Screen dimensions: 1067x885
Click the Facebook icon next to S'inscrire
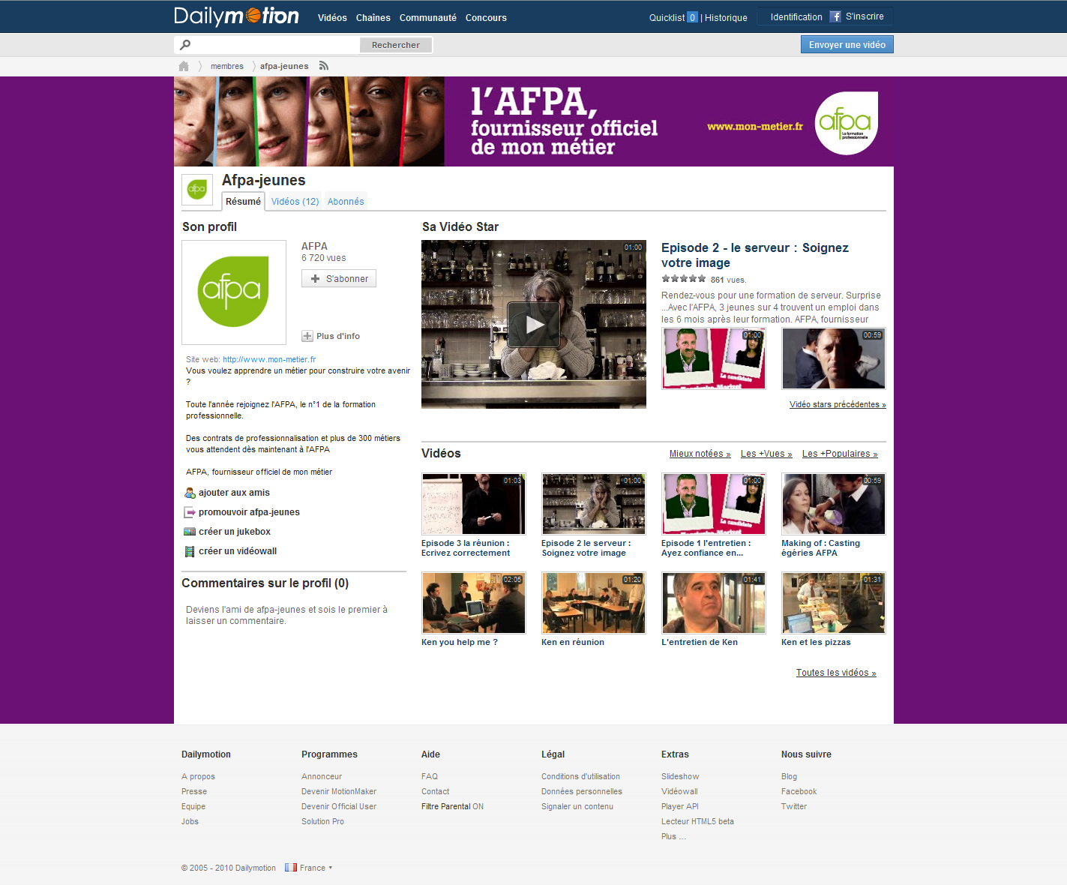(835, 16)
